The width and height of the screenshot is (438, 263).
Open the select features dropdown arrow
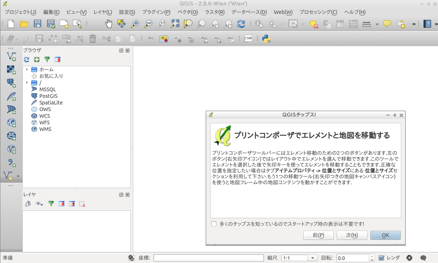[303, 24]
